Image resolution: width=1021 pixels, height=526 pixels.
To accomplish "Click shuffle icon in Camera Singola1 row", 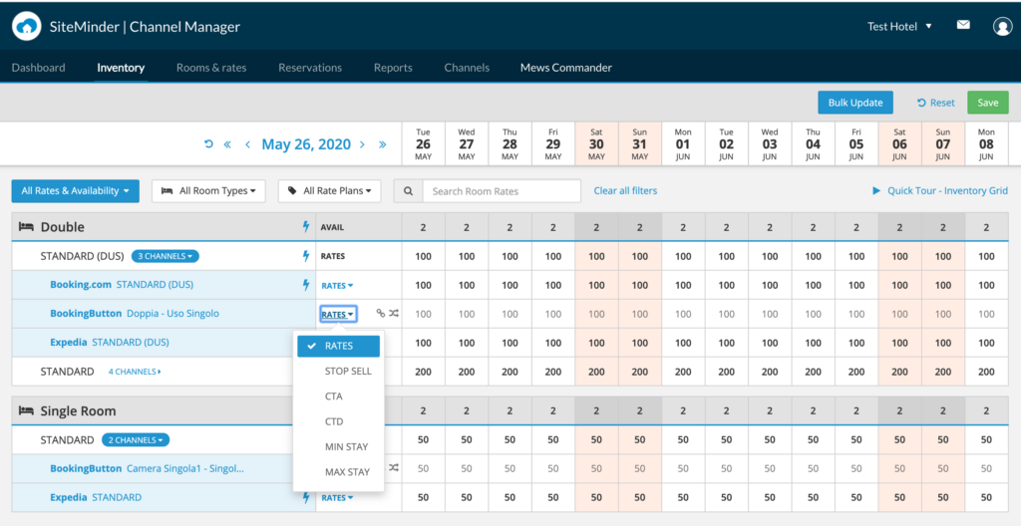I will coord(393,467).
